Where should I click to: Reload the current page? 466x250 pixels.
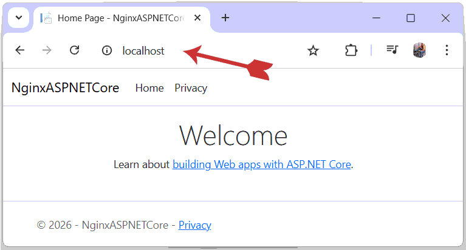click(74, 50)
